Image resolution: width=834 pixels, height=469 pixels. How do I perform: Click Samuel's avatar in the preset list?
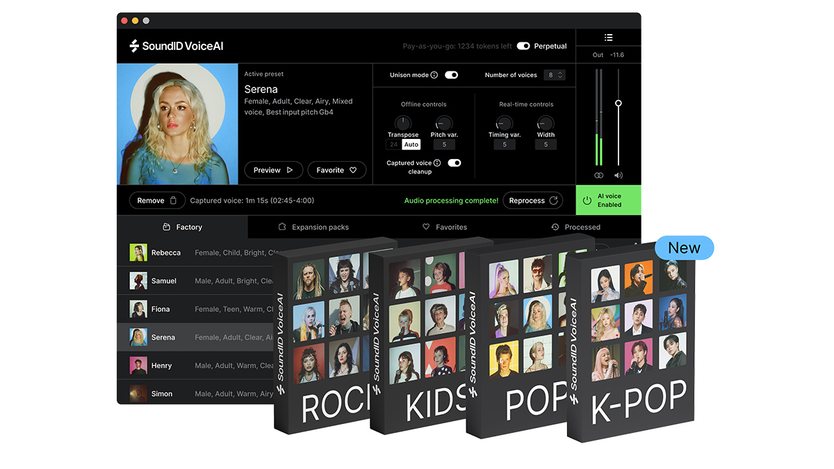pos(138,281)
